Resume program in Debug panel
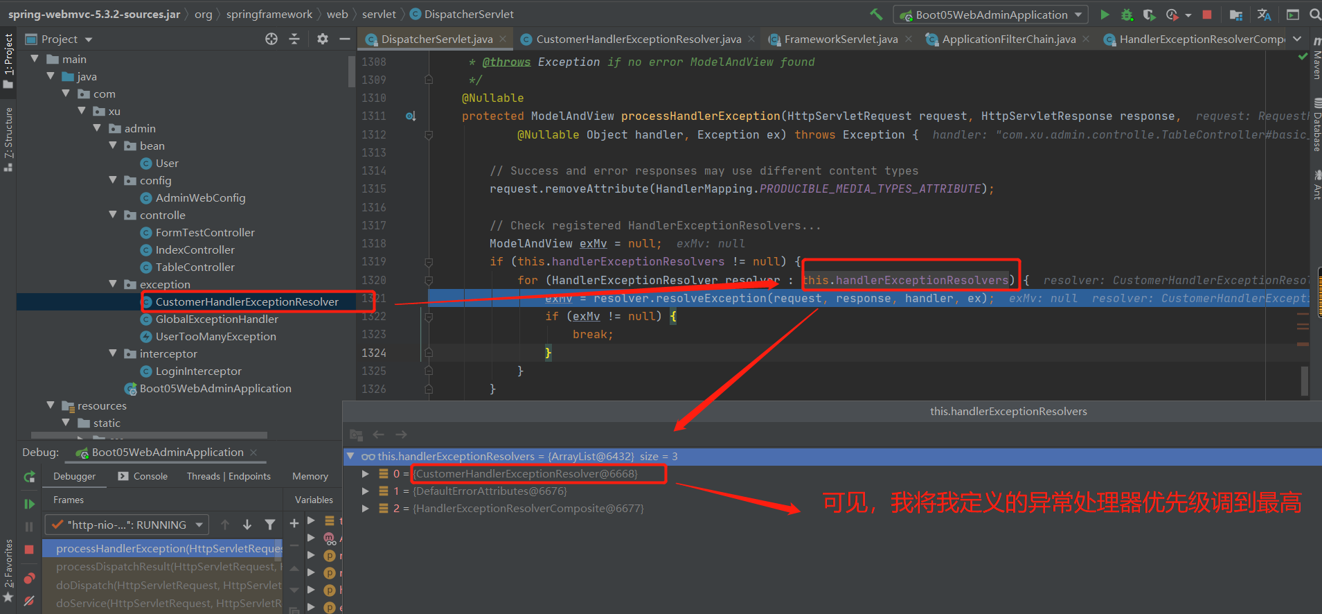Viewport: 1322px width, 614px height. pyautogui.click(x=29, y=504)
